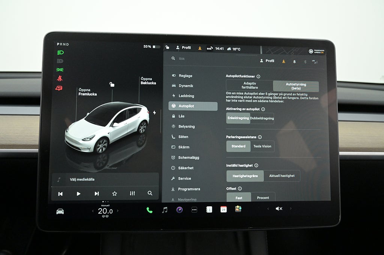The height and width of the screenshot is (255, 384).
Task: Open the three-dots app launcher
Action: [194, 210]
